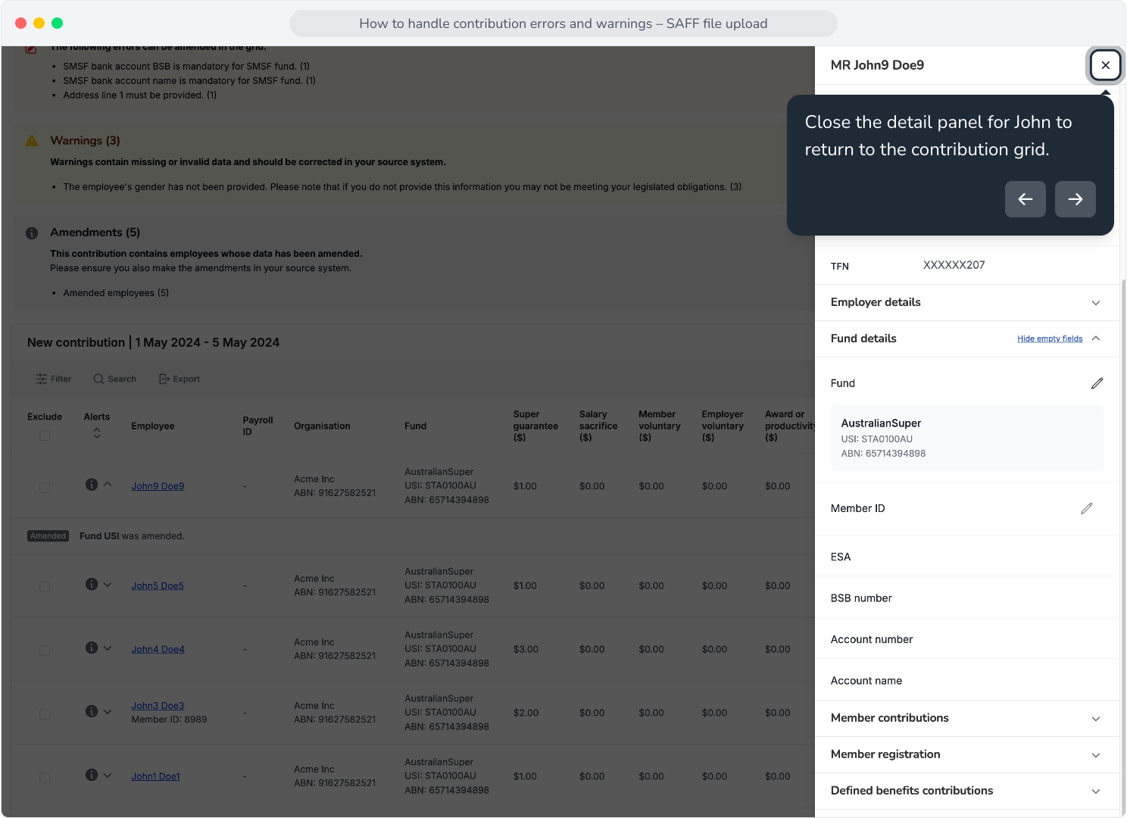Viewport: 1127px width, 818px height.
Task: Click the info alert icon for John3 Doe3
Action: (92, 711)
